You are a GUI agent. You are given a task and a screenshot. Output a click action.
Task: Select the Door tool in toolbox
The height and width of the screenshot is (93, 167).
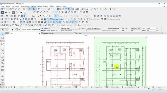tap(3, 73)
